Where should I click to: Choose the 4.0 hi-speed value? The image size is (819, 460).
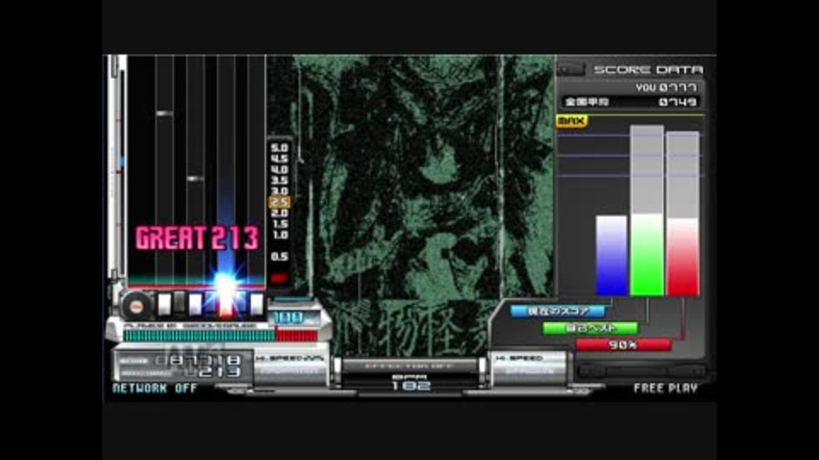tap(280, 170)
